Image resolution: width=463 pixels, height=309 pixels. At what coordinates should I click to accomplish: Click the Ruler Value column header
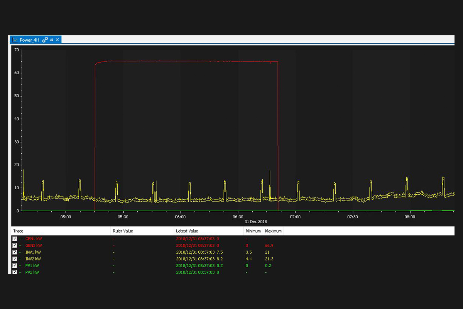123,231
